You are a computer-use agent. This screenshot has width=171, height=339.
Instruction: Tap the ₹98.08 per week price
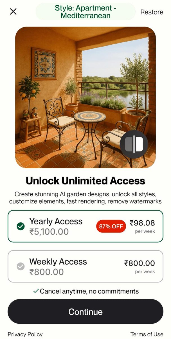(x=142, y=226)
